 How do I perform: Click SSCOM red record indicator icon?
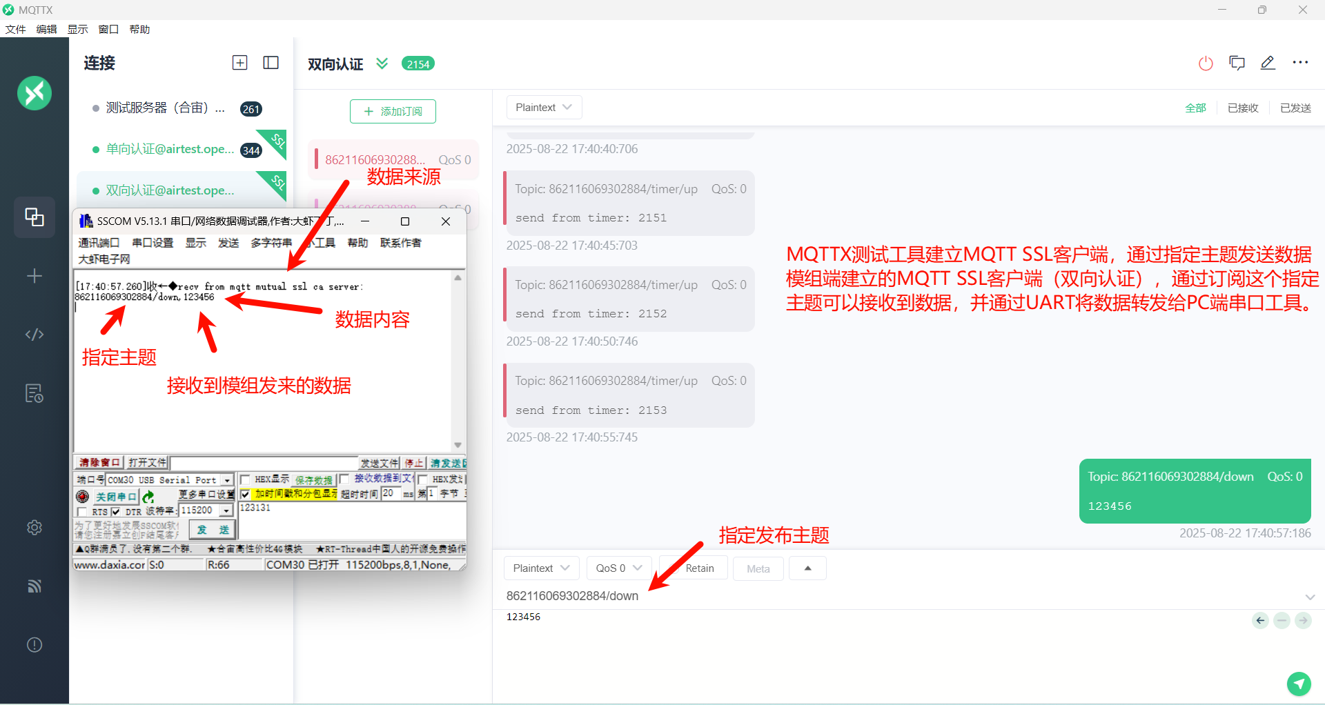tap(82, 497)
